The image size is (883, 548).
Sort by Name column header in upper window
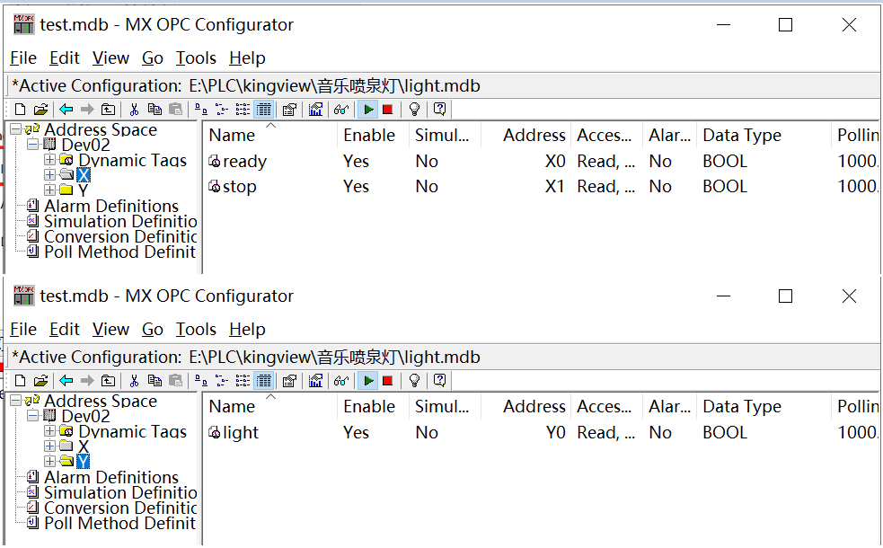pos(270,135)
